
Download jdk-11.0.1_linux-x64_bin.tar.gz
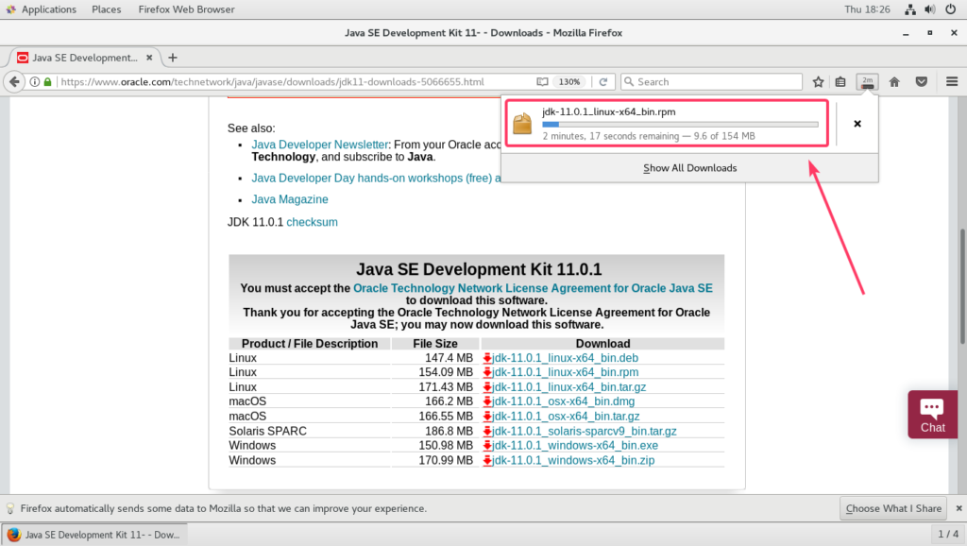pos(568,386)
